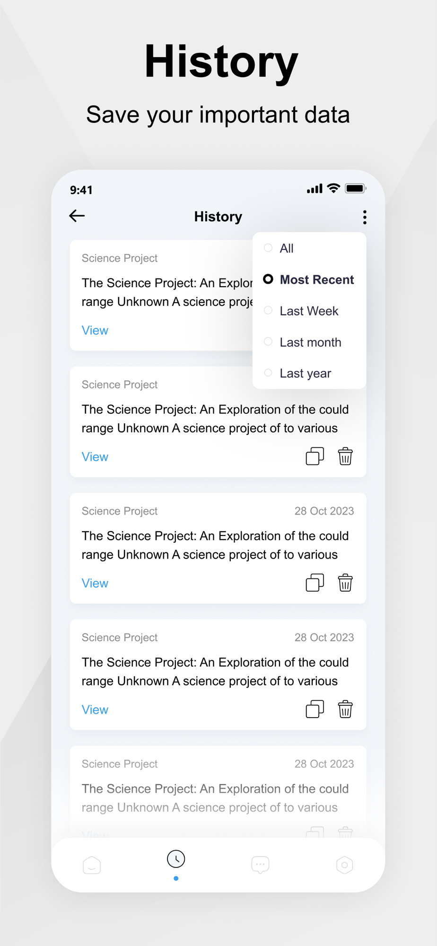The width and height of the screenshot is (437, 946).
Task: Open the three-dot options menu
Action: click(x=364, y=217)
